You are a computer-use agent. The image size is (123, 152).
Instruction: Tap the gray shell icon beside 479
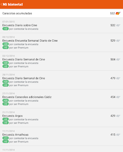(118, 78)
